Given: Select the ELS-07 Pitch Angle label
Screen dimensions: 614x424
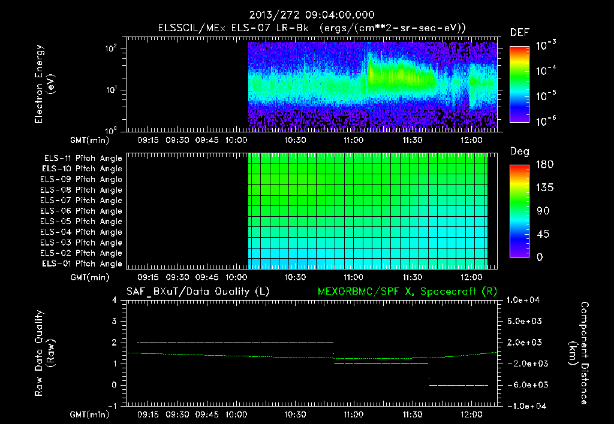Looking at the screenshot, I should (81, 200).
